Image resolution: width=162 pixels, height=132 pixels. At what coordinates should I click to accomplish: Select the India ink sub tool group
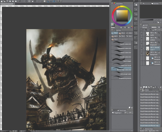tap(129, 33)
